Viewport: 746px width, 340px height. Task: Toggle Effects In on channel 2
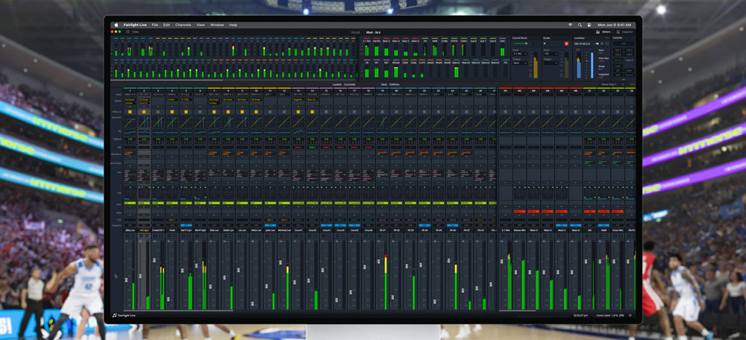tap(143, 112)
